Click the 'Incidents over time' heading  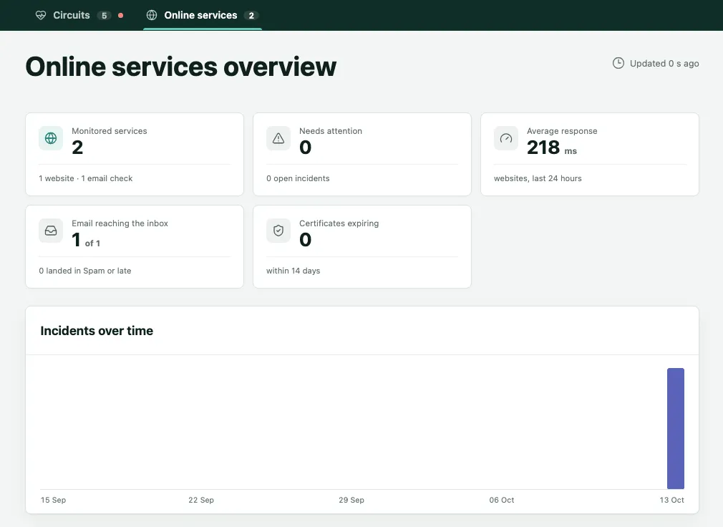pyautogui.click(x=97, y=331)
